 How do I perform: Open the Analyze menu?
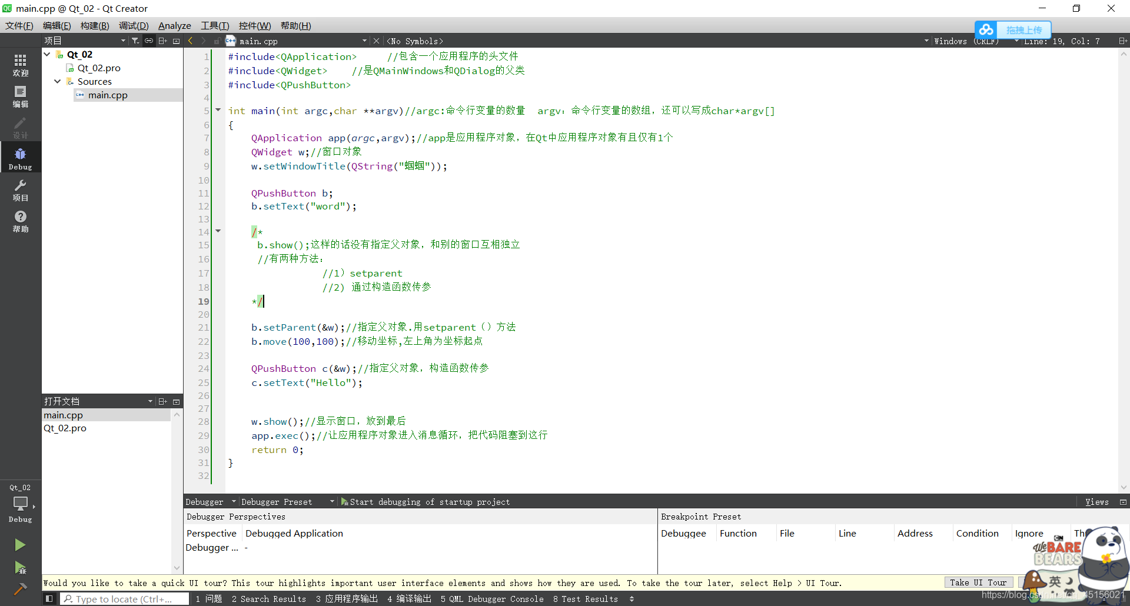tap(175, 25)
